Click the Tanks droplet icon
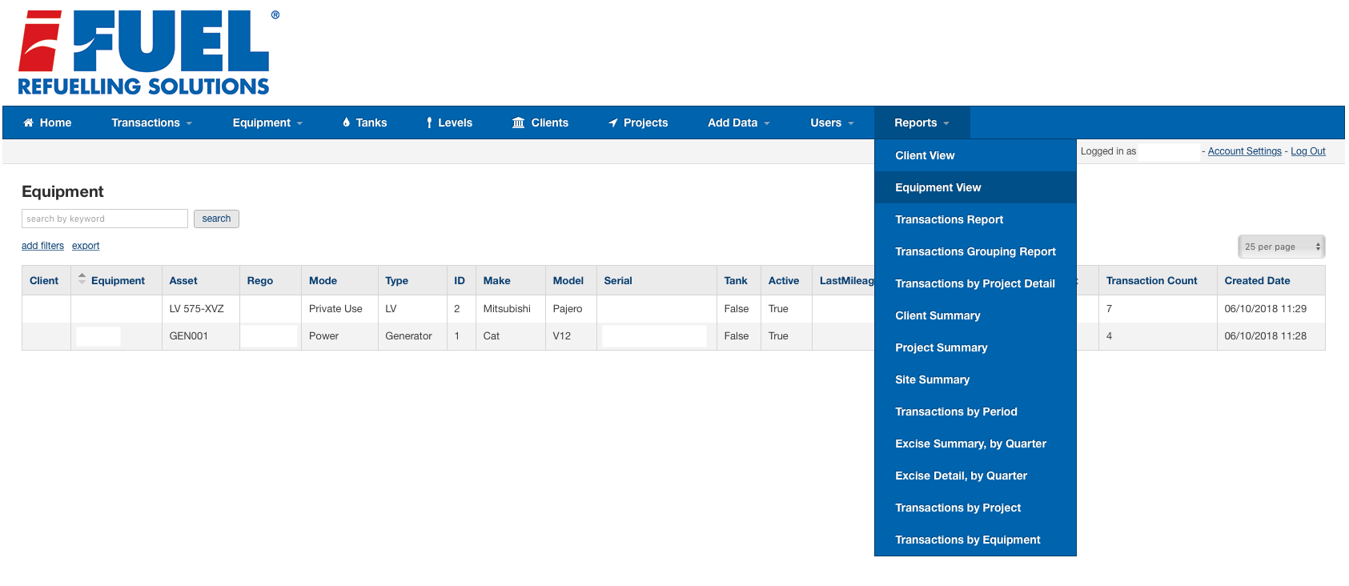 click(346, 122)
